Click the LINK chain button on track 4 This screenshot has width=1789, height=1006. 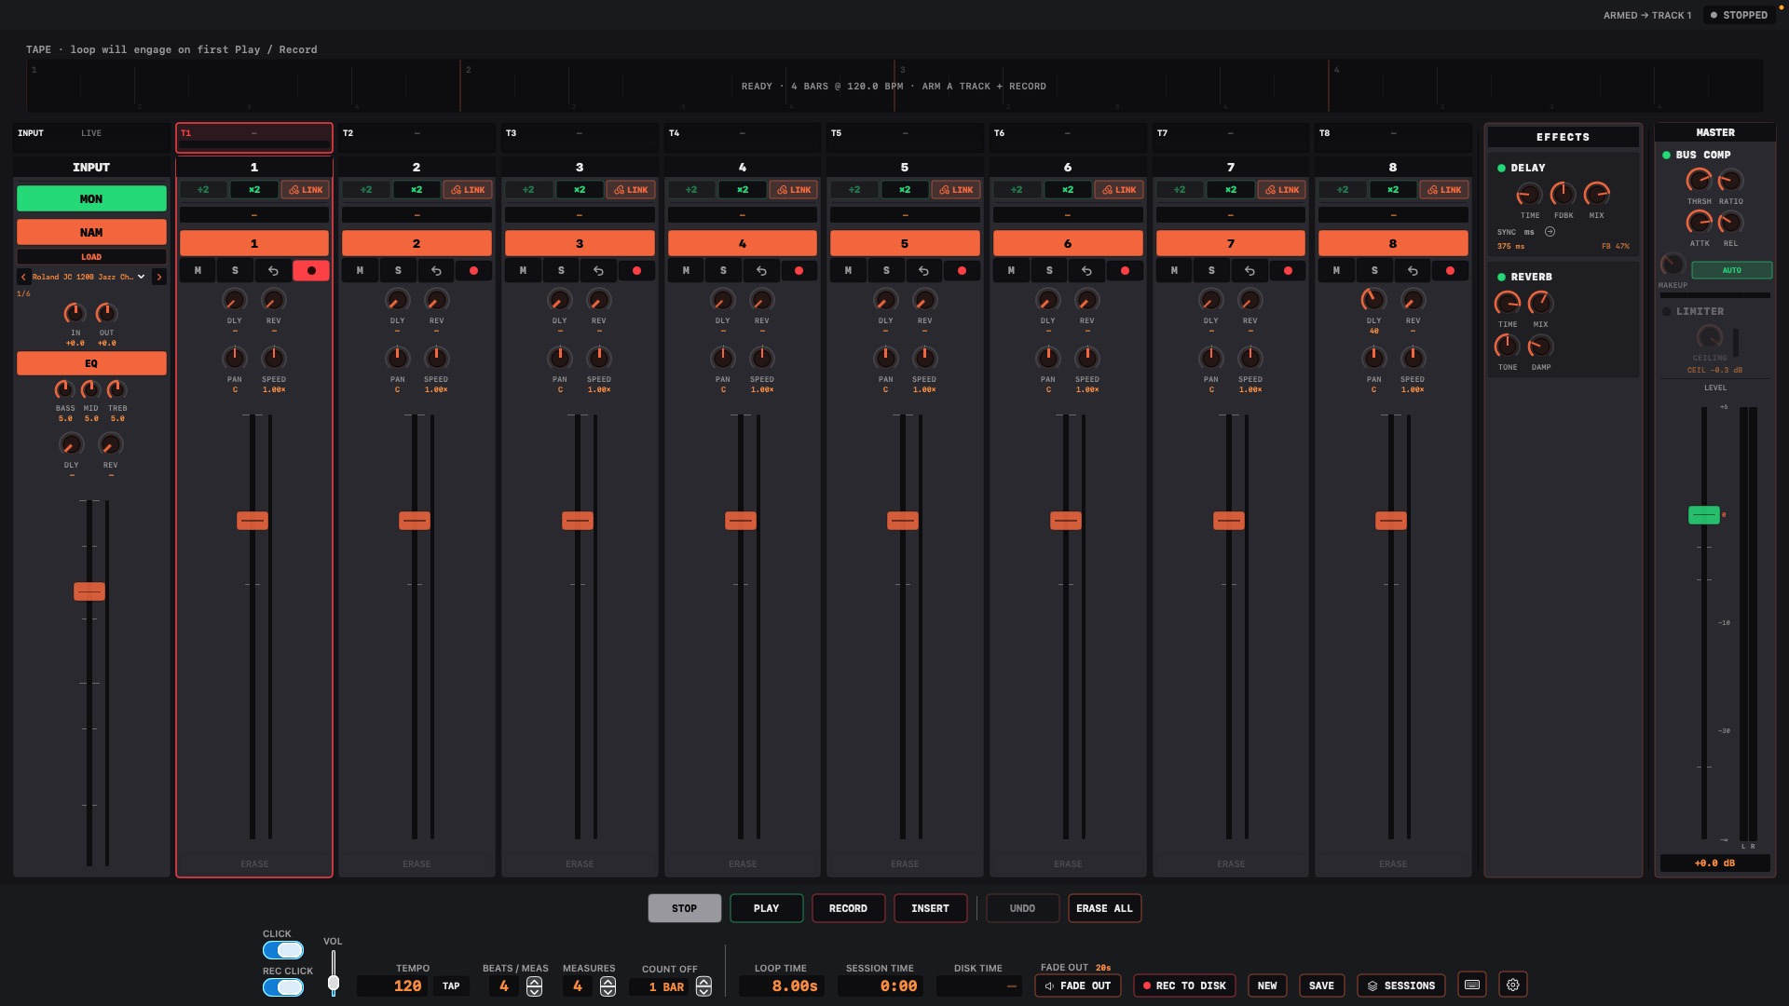point(793,189)
